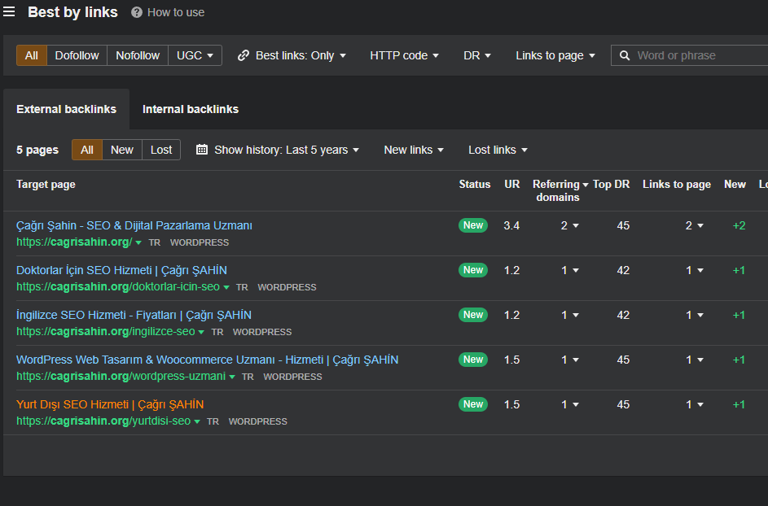Open the New links dropdown

(x=414, y=150)
